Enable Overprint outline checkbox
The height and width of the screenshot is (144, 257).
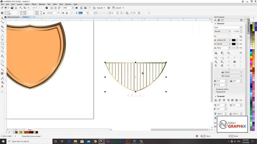pos(215,89)
